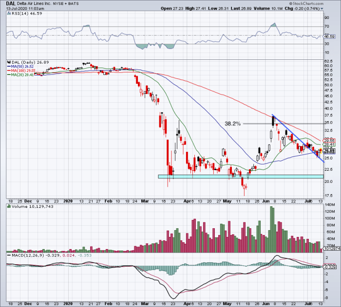The width and height of the screenshot is (341, 307).
Task: Open the StockCharts.com copyright link
Action: tap(306, 3)
